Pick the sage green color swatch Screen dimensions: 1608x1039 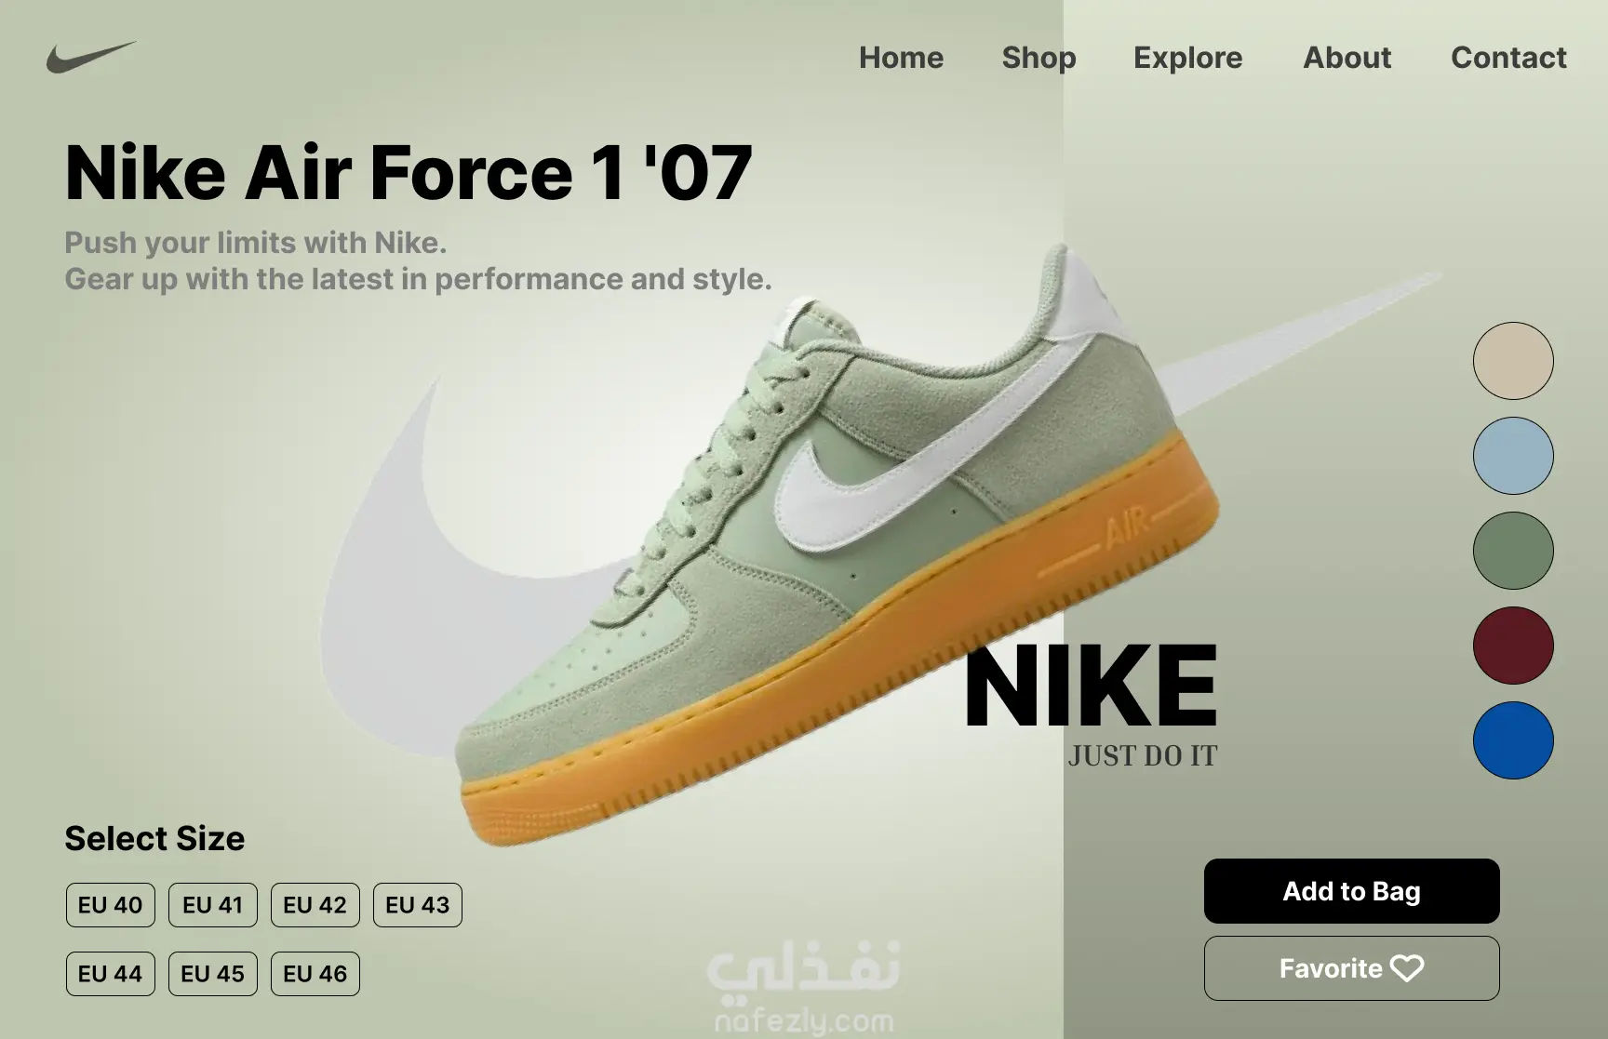1513,551
